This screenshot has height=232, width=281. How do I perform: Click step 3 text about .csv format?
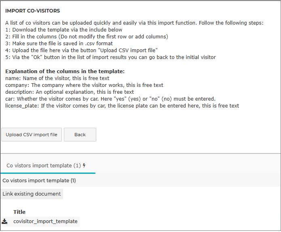[x=59, y=44]
